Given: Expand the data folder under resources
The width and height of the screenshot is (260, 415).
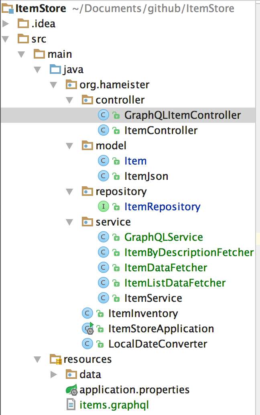Looking at the screenshot, I should (x=54, y=374).
